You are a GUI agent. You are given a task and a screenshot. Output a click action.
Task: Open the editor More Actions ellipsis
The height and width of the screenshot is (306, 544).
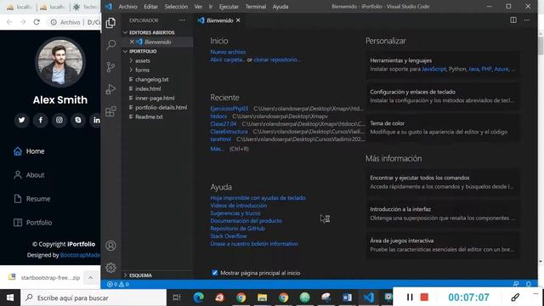pos(527,20)
